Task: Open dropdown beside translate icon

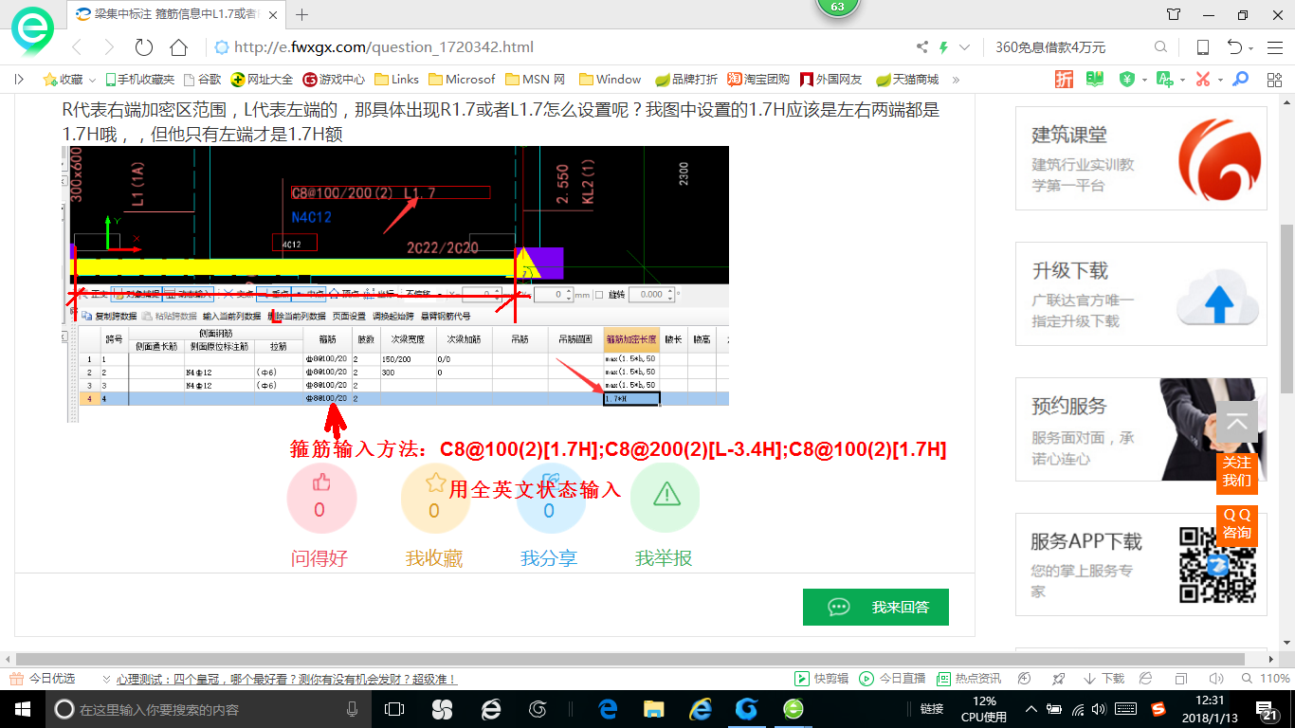Action: coord(1183,81)
